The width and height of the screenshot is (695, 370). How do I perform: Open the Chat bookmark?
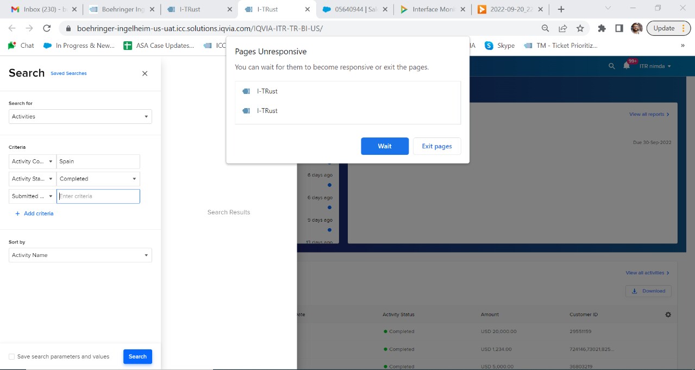point(21,46)
